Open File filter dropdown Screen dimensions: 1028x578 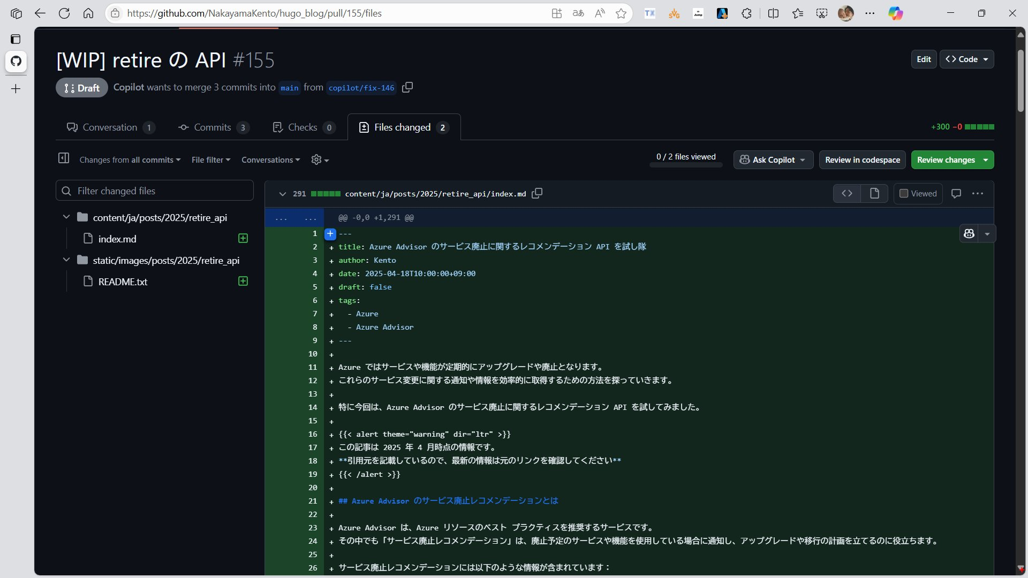pyautogui.click(x=211, y=159)
